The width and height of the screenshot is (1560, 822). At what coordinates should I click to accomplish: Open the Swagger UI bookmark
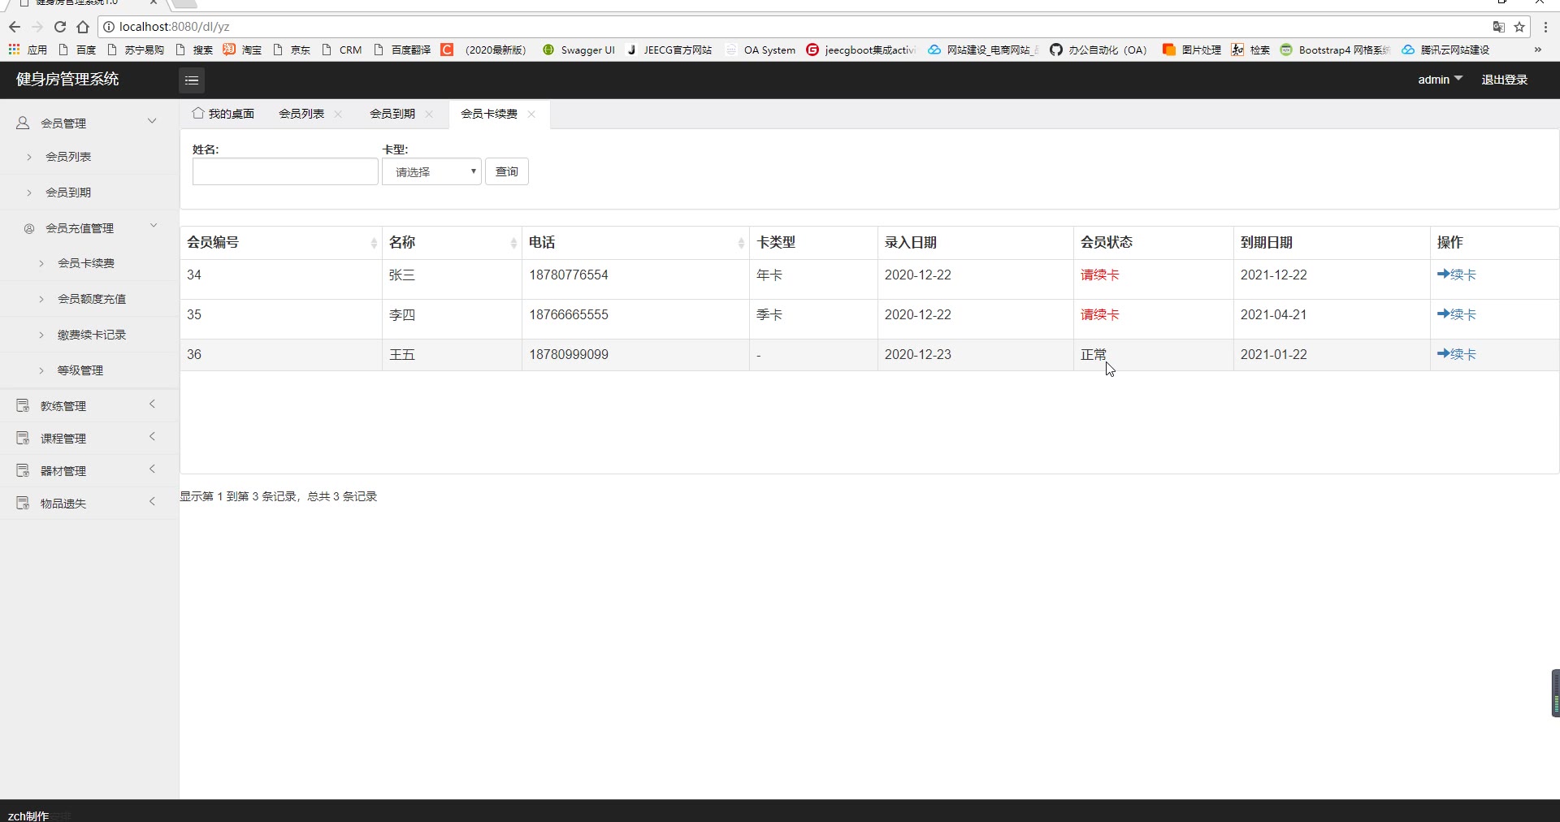(578, 50)
